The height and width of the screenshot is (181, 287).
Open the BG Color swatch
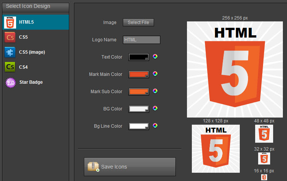tap(139, 109)
